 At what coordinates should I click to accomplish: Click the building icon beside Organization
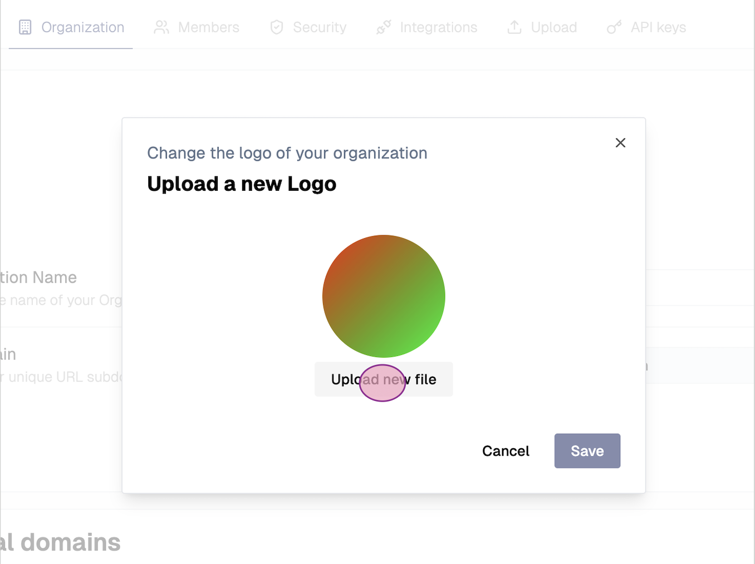pos(25,27)
